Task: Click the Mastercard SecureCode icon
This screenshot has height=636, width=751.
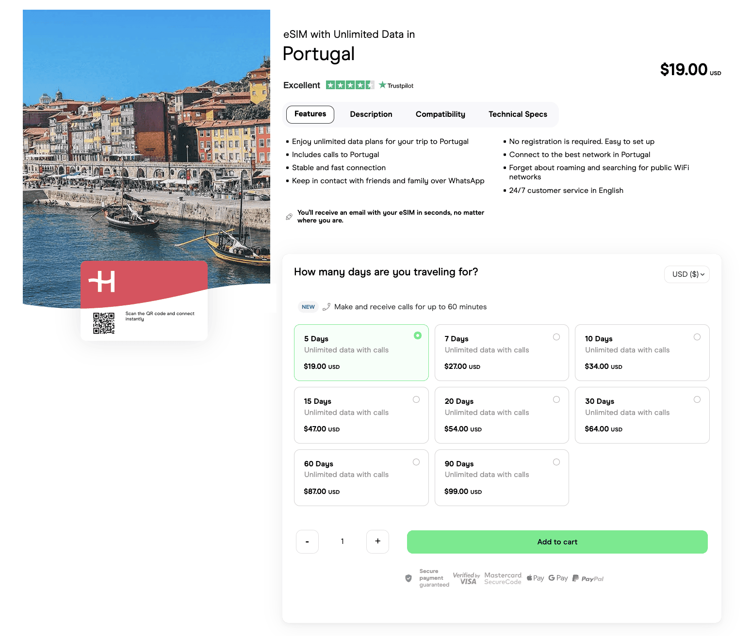Action: tap(503, 578)
